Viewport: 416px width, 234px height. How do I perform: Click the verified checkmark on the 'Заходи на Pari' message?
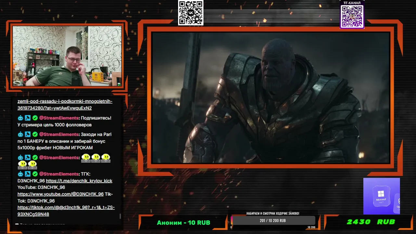[x=35, y=134]
